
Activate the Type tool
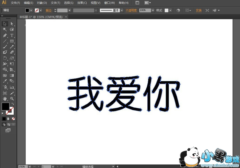[x=12, y=35]
